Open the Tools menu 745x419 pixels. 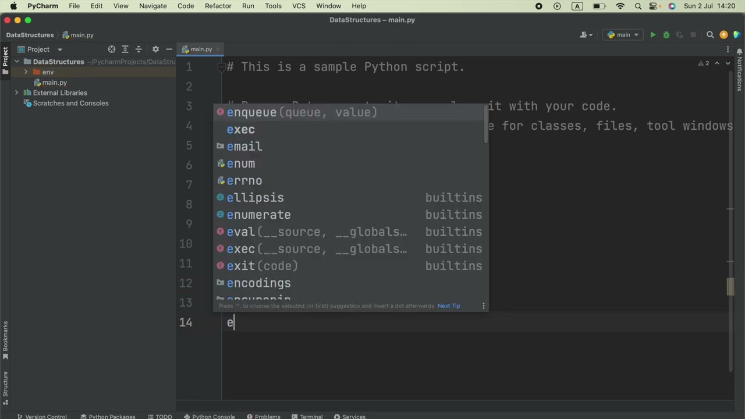273,6
